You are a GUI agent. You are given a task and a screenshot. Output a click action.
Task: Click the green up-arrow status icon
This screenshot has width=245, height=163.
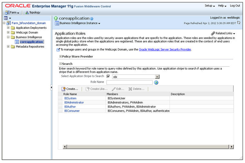pyautogui.click(x=56, y=18)
